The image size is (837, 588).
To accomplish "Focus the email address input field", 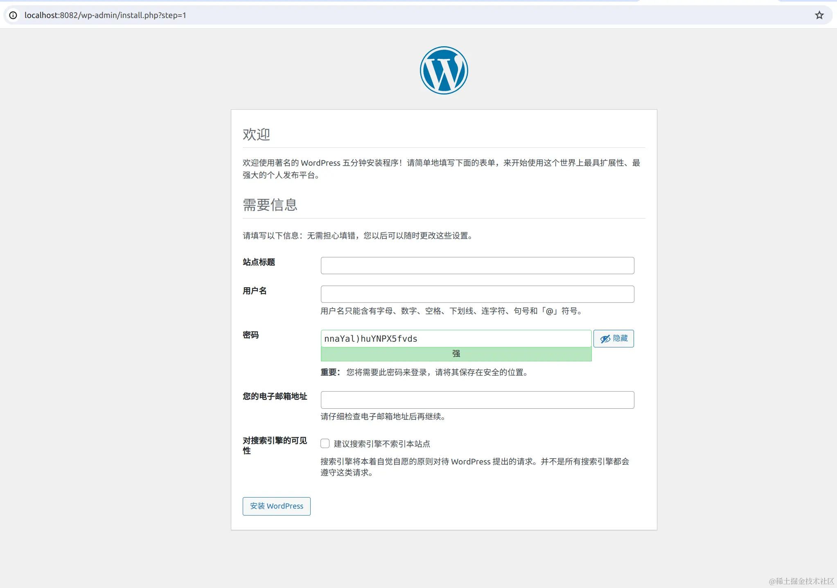I will pos(477,400).
